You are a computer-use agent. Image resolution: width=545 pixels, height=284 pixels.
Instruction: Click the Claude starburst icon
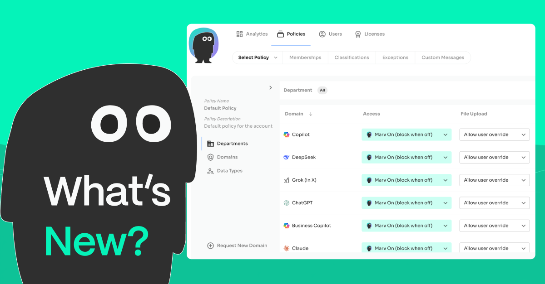(x=287, y=248)
